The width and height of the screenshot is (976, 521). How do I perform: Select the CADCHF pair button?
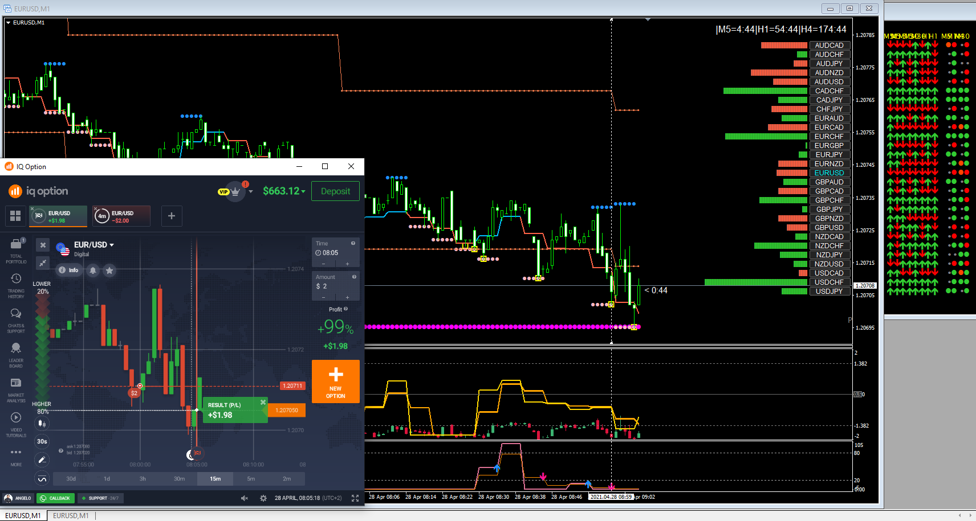pyautogui.click(x=829, y=91)
